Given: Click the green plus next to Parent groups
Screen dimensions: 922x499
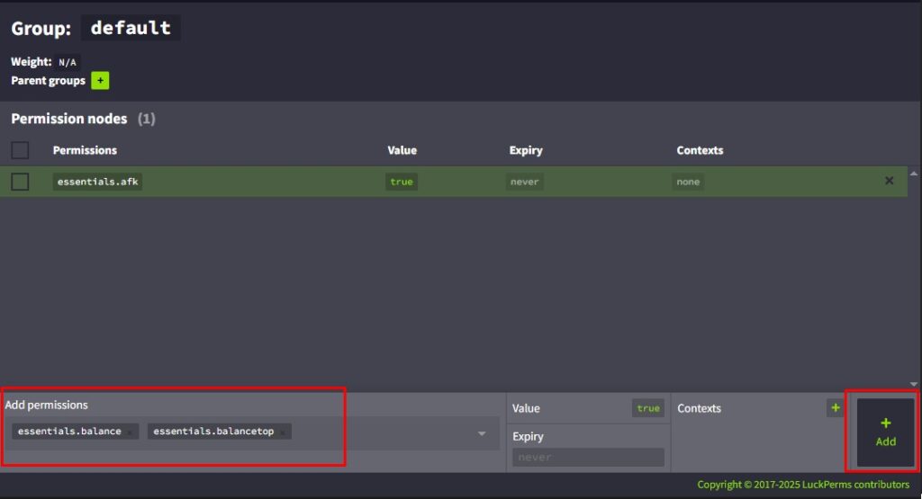Looking at the screenshot, I should point(100,81).
